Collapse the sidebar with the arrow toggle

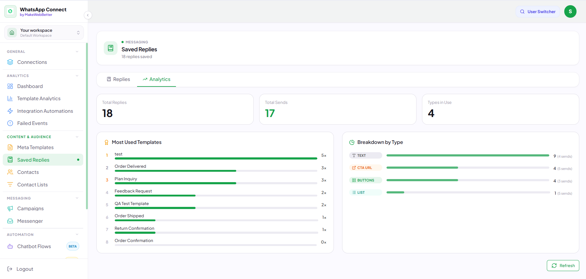click(x=88, y=15)
